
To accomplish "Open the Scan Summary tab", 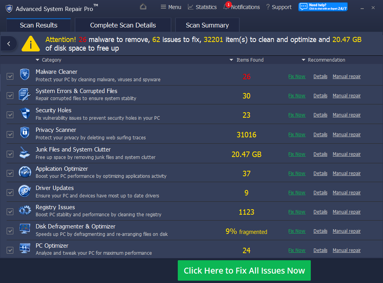I will click(207, 25).
